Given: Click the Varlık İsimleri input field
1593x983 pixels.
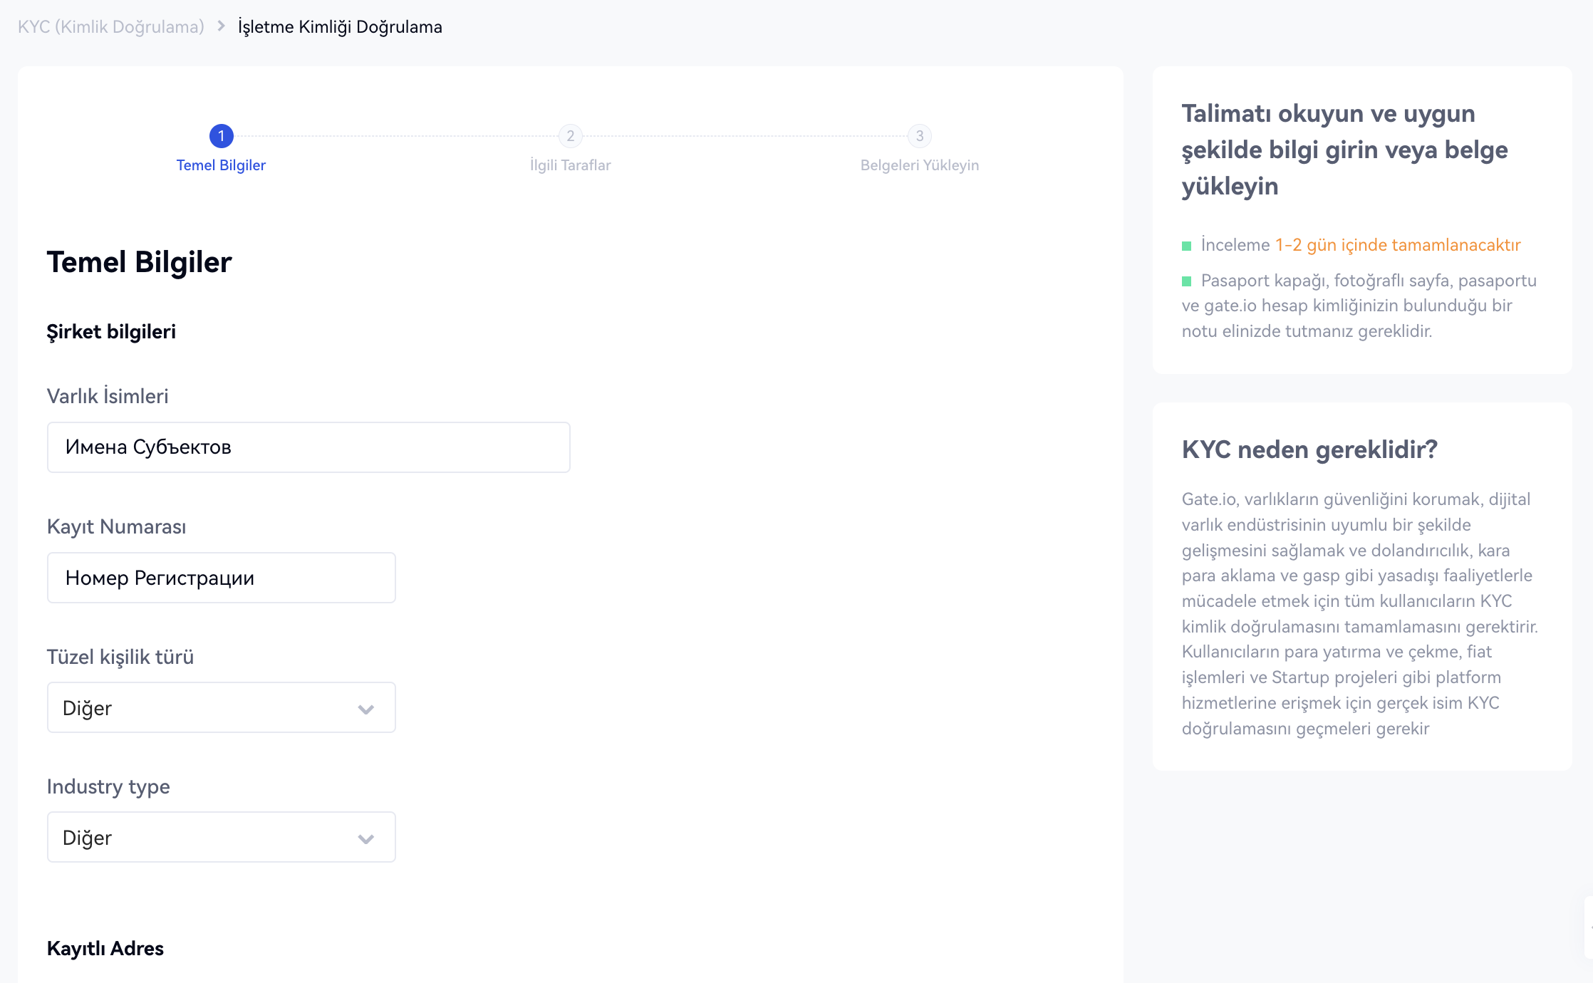Looking at the screenshot, I should click(x=308, y=447).
